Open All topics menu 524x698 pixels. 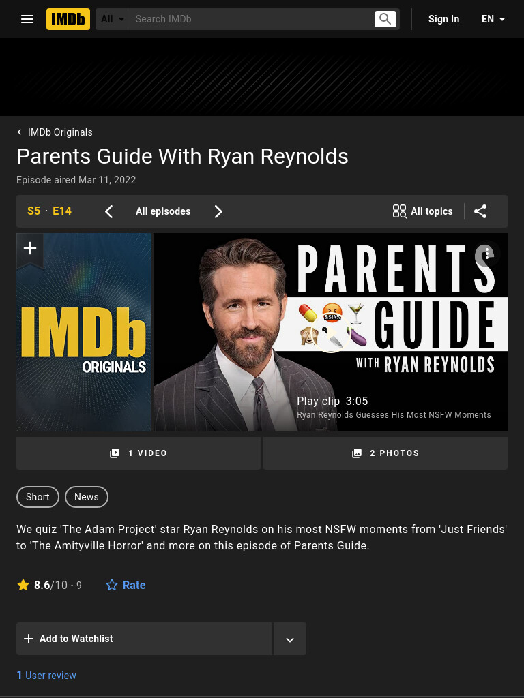coord(423,211)
